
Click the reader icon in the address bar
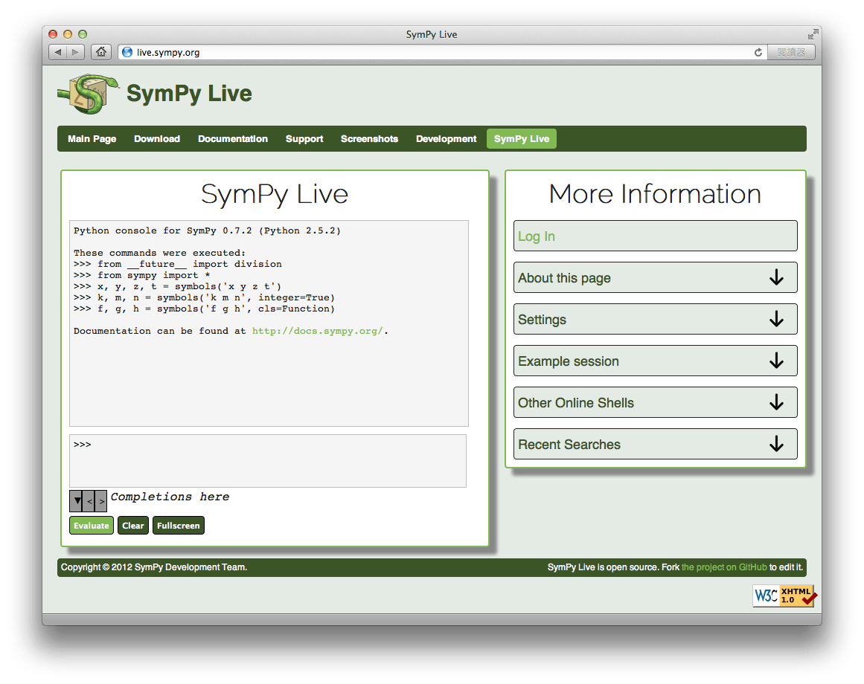tap(791, 52)
